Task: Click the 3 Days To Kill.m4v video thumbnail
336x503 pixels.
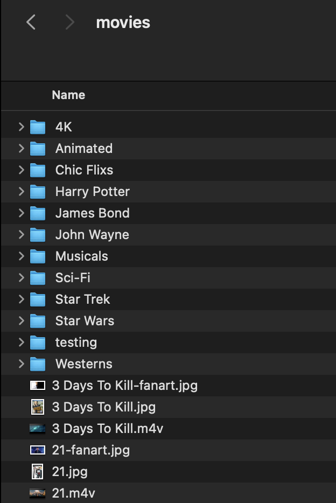Action: (38, 429)
